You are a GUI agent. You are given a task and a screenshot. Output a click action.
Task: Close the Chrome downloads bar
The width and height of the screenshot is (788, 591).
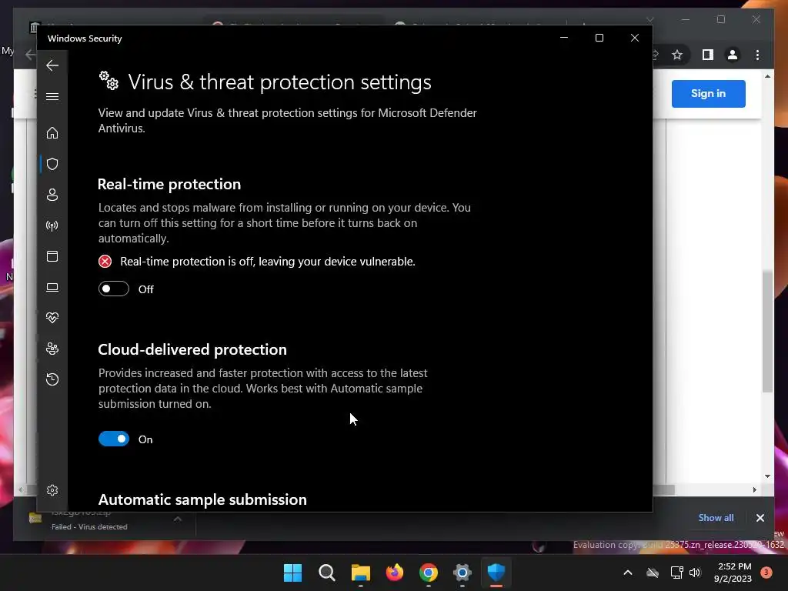(x=760, y=518)
